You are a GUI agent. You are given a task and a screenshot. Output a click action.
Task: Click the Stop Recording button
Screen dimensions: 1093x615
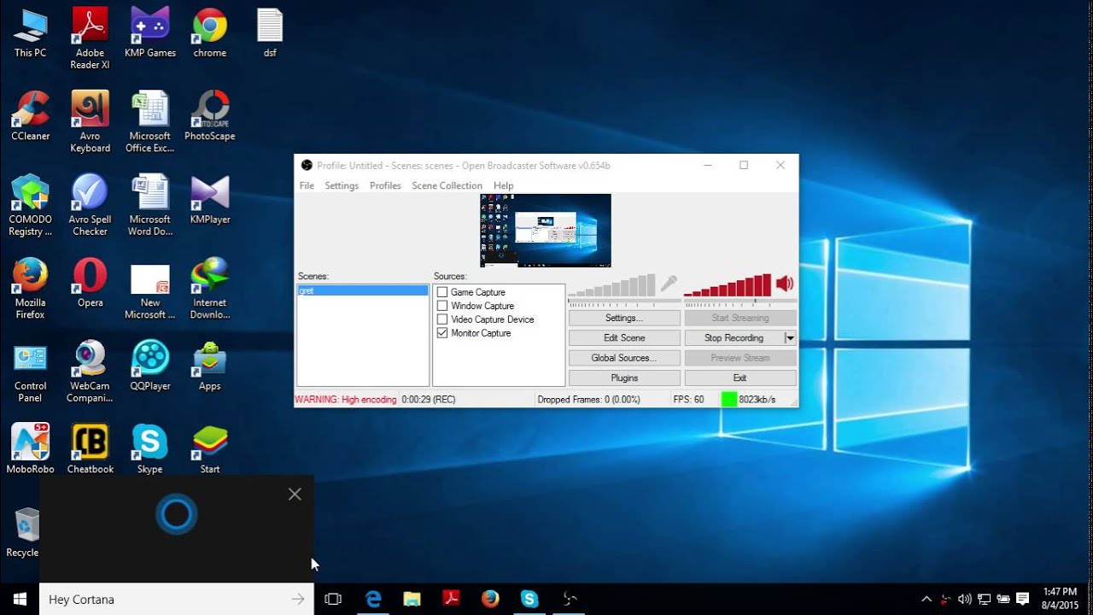point(734,338)
